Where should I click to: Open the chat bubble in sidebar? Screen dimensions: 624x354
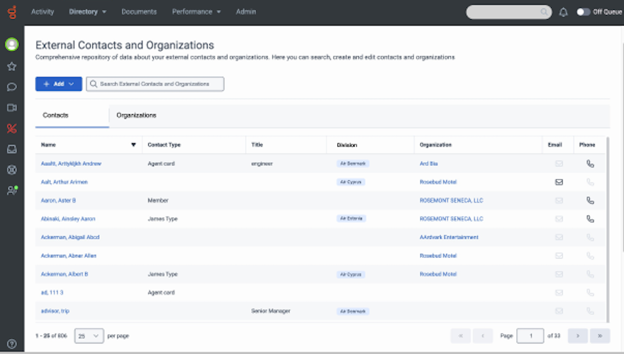pyautogui.click(x=11, y=87)
